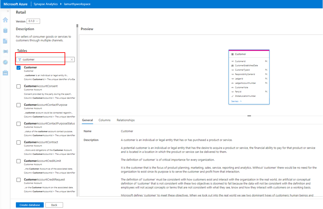Open the Home hub icon in sidebar
This screenshot has width=323, height=209.
click(x=5, y=20)
